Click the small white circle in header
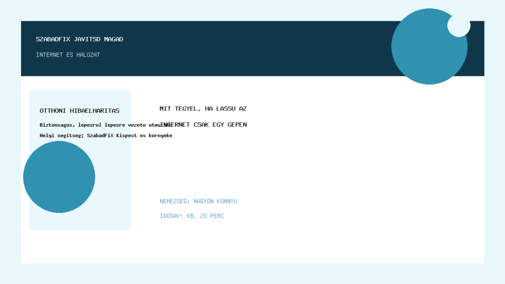Viewport: 505px width, 284px height. (459, 26)
